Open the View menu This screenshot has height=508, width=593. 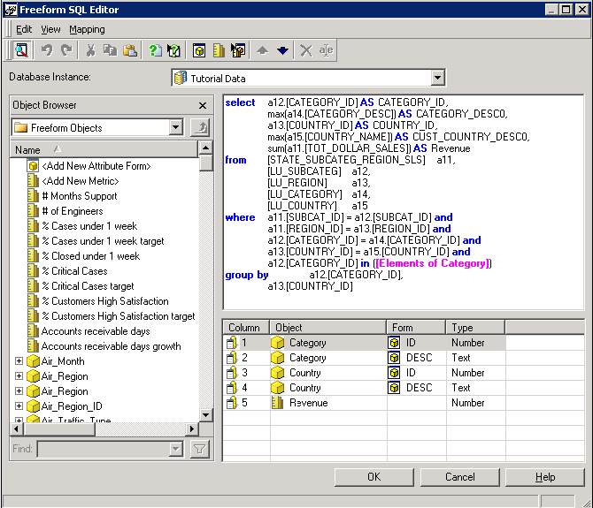50,29
